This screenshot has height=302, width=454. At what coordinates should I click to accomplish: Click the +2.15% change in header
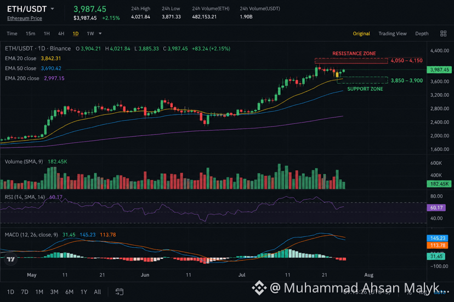point(111,18)
